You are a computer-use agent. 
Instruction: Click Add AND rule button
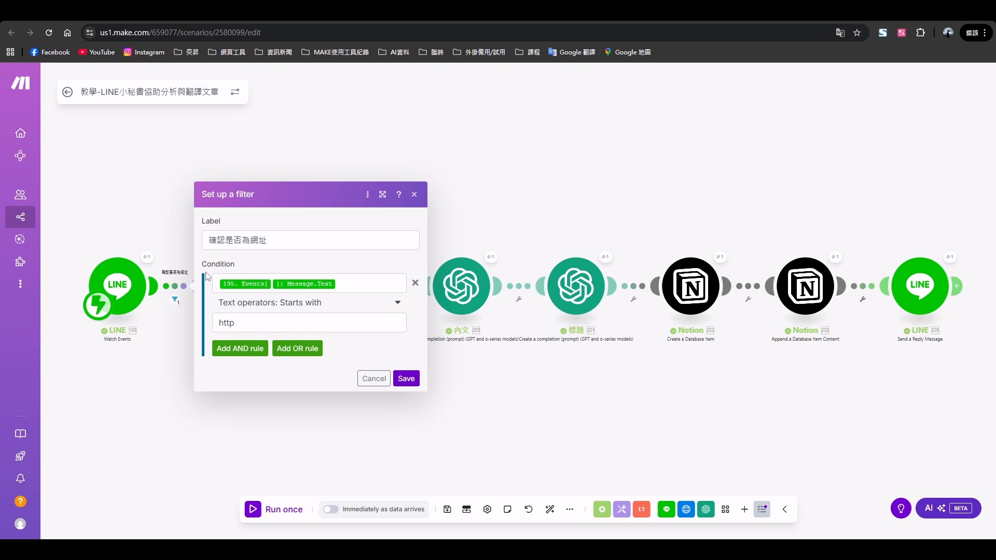coord(240,348)
